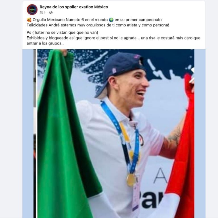This screenshot has width=218, height=218.
Task: Open Reyna de los spoiler exatlon México page
Action: pyautogui.click(x=74, y=7)
